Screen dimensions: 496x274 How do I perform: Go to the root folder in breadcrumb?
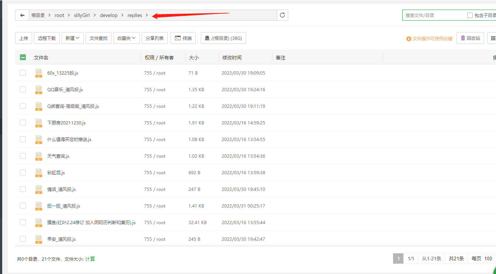pos(59,15)
